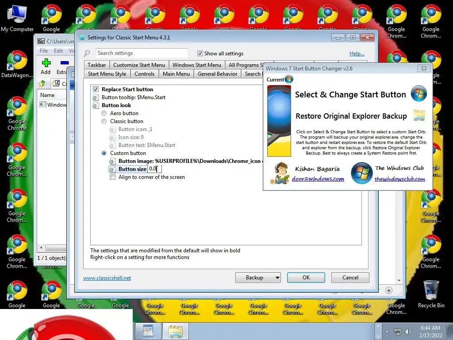
Task: Click the scroll down arrow in rear window
Action: point(399,280)
